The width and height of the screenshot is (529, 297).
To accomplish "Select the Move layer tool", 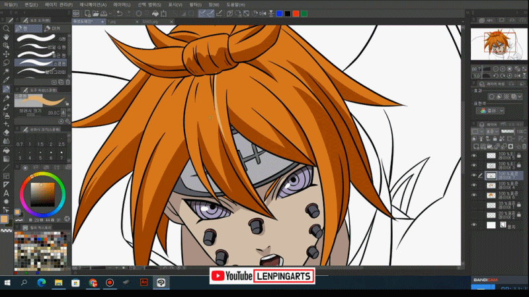I will pyautogui.click(x=6, y=54).
